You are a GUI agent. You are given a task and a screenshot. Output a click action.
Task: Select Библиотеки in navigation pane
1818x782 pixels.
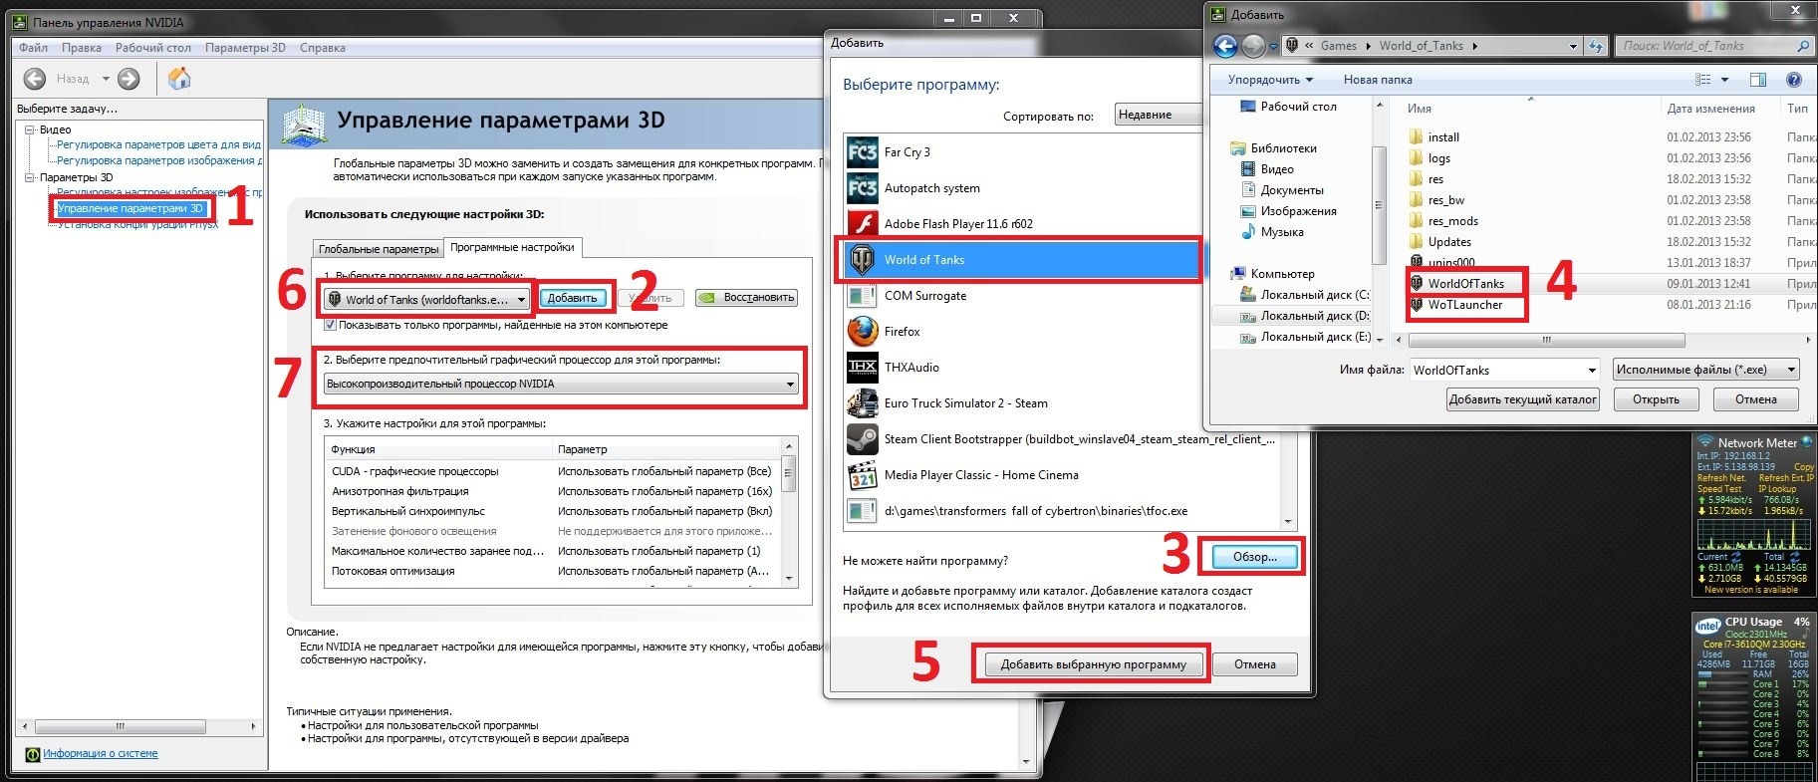click(x=1283, y=148)
